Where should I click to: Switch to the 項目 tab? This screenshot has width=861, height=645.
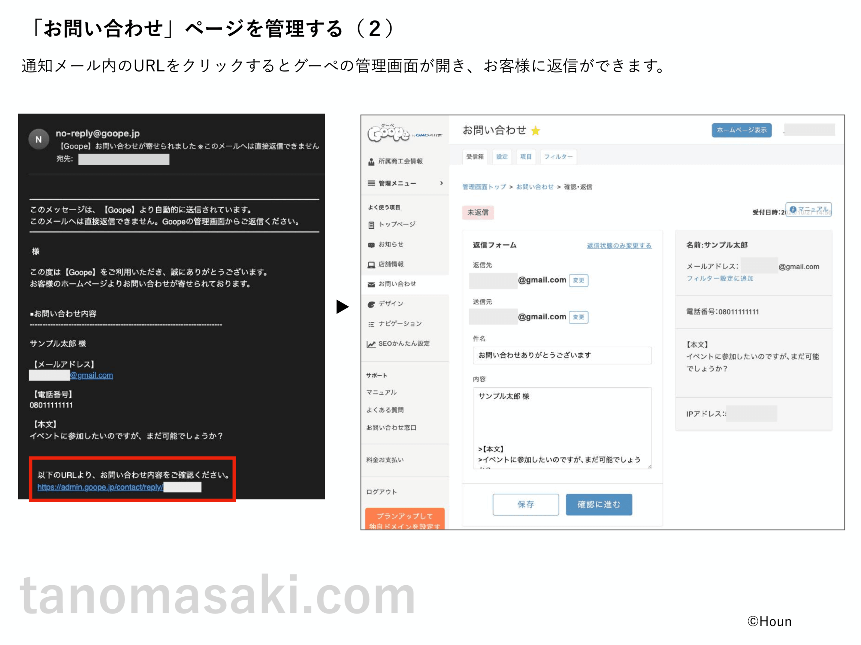pos(525,157)
